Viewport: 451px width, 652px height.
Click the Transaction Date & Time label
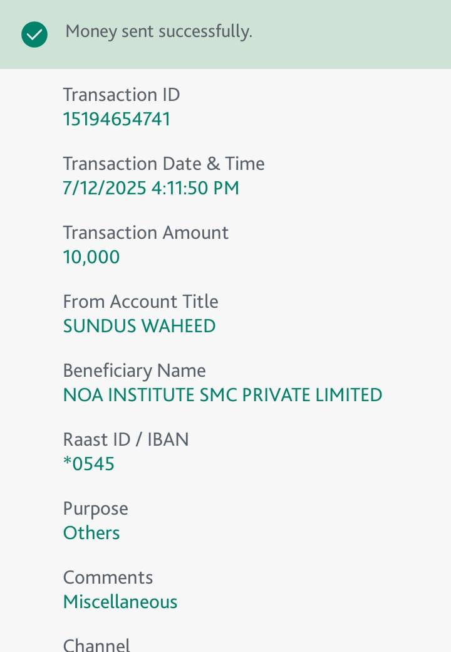(163, 164)
